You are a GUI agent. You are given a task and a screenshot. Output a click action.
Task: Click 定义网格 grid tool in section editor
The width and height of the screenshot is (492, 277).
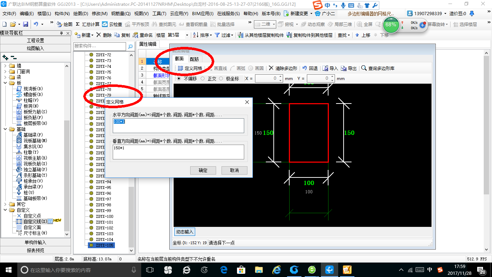[x=190, y=68]
